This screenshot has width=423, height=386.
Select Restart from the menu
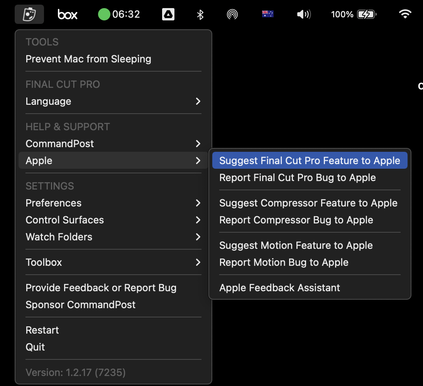coord(113,330)
